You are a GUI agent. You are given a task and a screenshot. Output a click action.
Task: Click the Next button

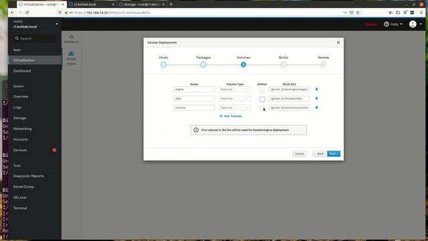[334, 154]
